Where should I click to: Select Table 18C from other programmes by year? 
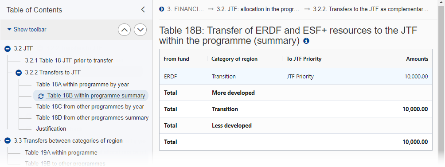click(90, 107)
